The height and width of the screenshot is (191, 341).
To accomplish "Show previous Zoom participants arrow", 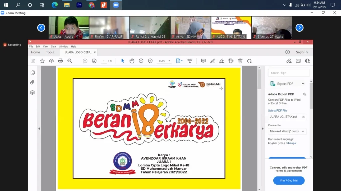I will tap(41, 28).
